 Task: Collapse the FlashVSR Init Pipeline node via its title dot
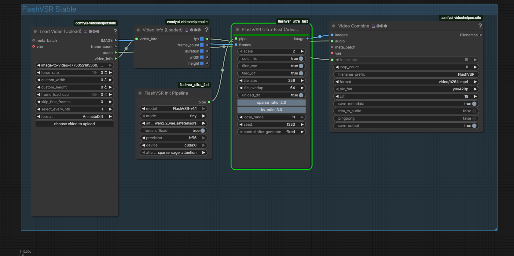click(140, 93)
